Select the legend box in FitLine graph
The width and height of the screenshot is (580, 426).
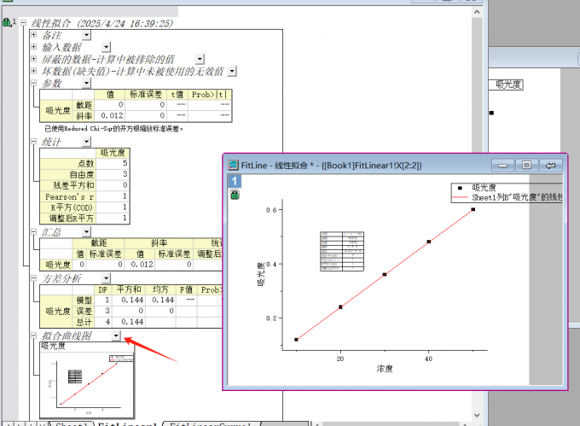point(507,192)
